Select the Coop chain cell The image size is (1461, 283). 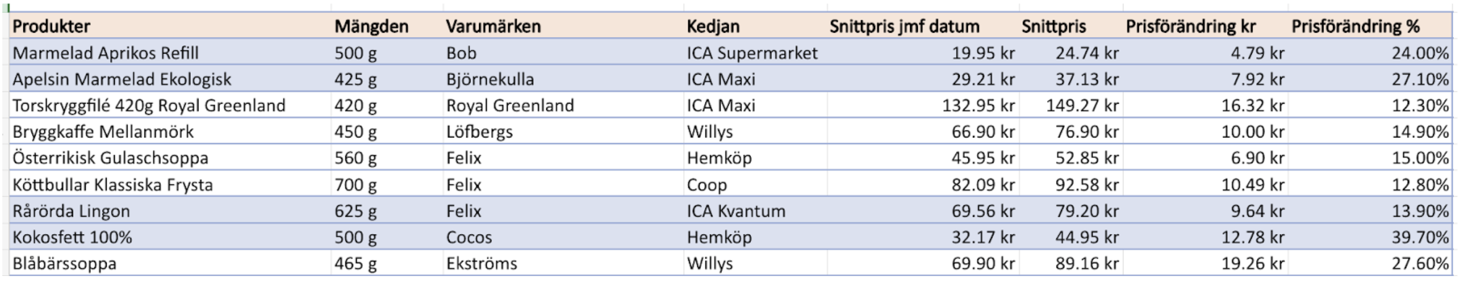click(x=707, y=185)
